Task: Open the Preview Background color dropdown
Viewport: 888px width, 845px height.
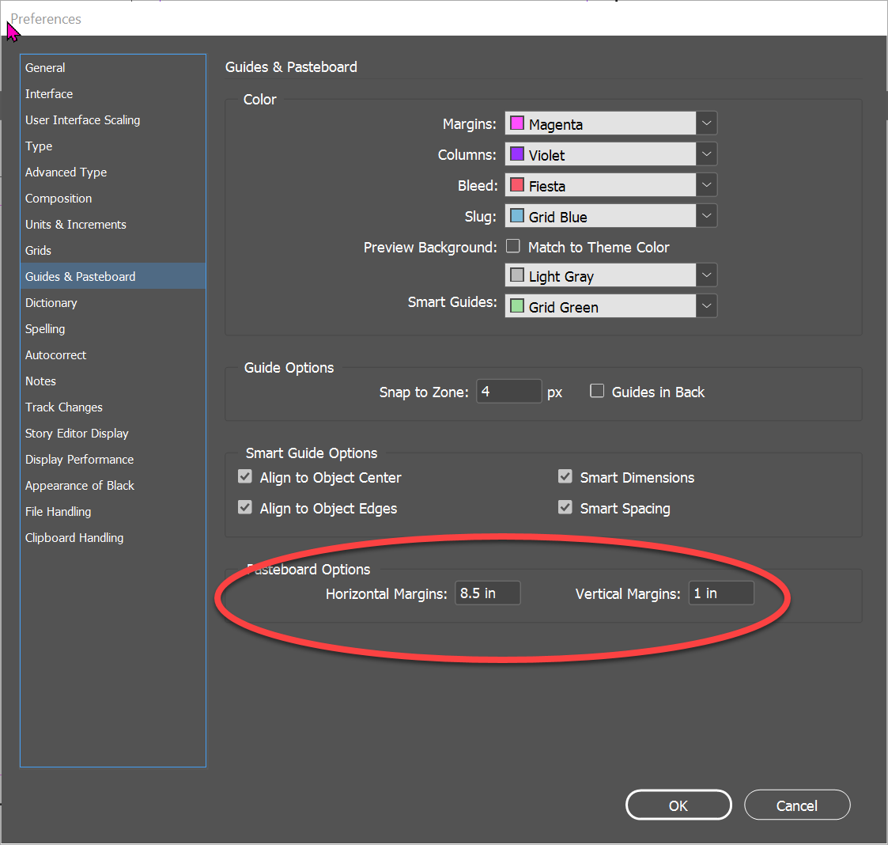Action: click(x=706, y=275)
